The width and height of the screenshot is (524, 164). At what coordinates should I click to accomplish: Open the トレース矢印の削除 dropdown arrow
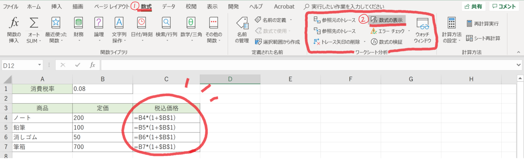(x=364, y=42)
